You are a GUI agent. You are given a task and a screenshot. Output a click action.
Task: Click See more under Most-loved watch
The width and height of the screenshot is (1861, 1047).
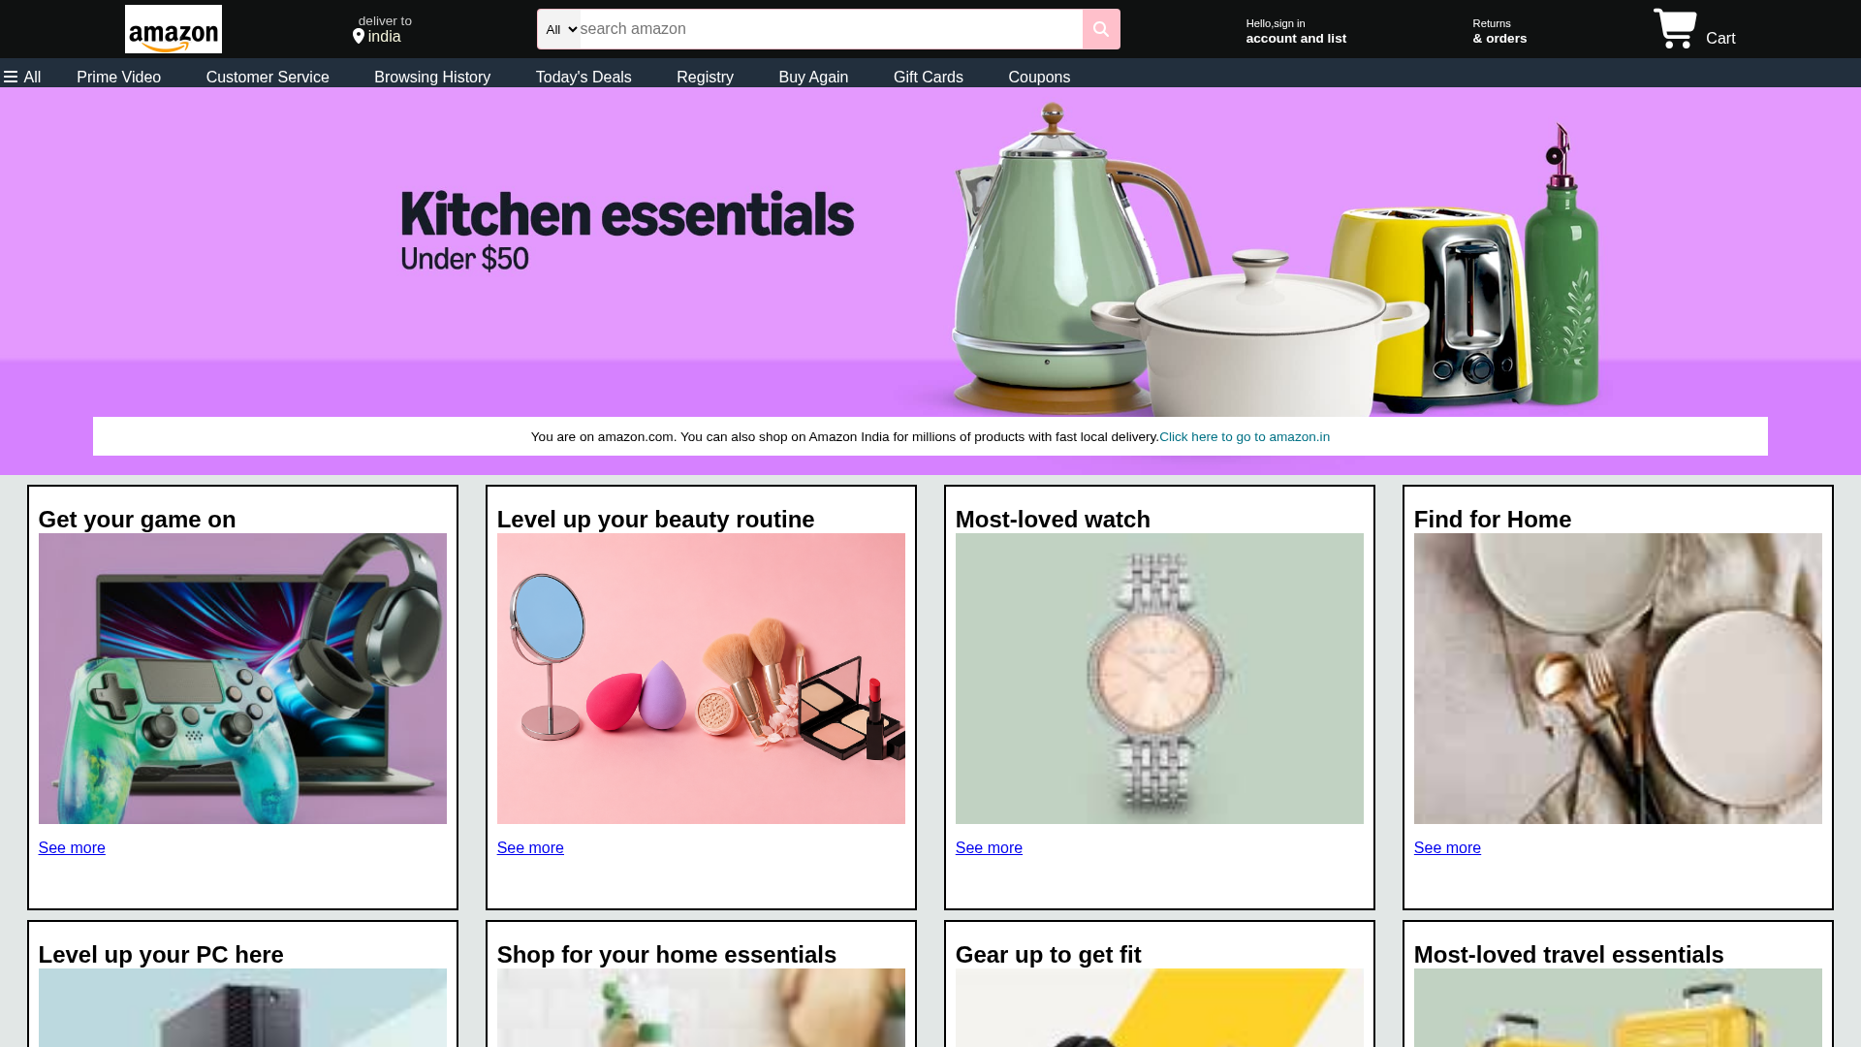tap(989, 848)
